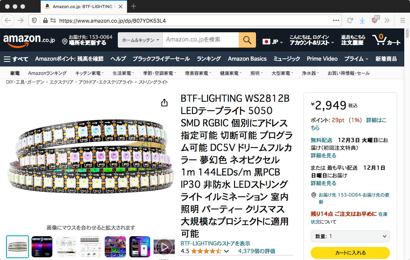
Task: Open the shopping cart icon
Action: pos(386,40)
